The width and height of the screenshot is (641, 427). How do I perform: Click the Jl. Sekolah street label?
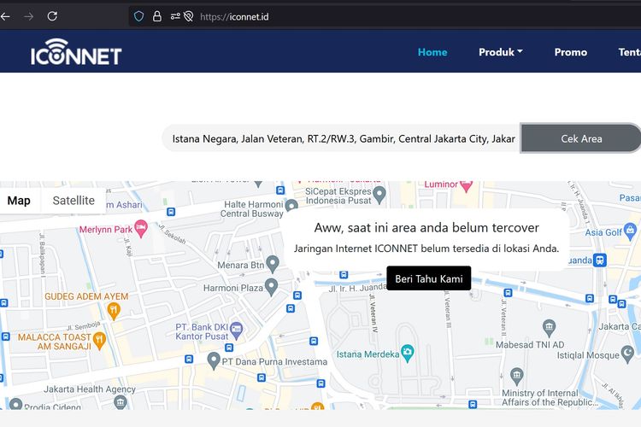[173, 235]
